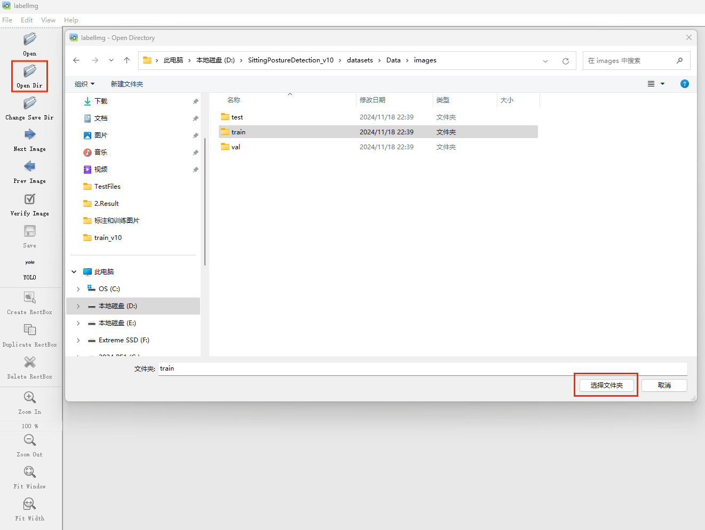Open the 组织 dropdown menu
Screen dimensions: 705x530
coord(84,84)
